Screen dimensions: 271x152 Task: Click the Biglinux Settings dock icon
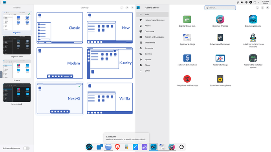(x=163, y=147)
